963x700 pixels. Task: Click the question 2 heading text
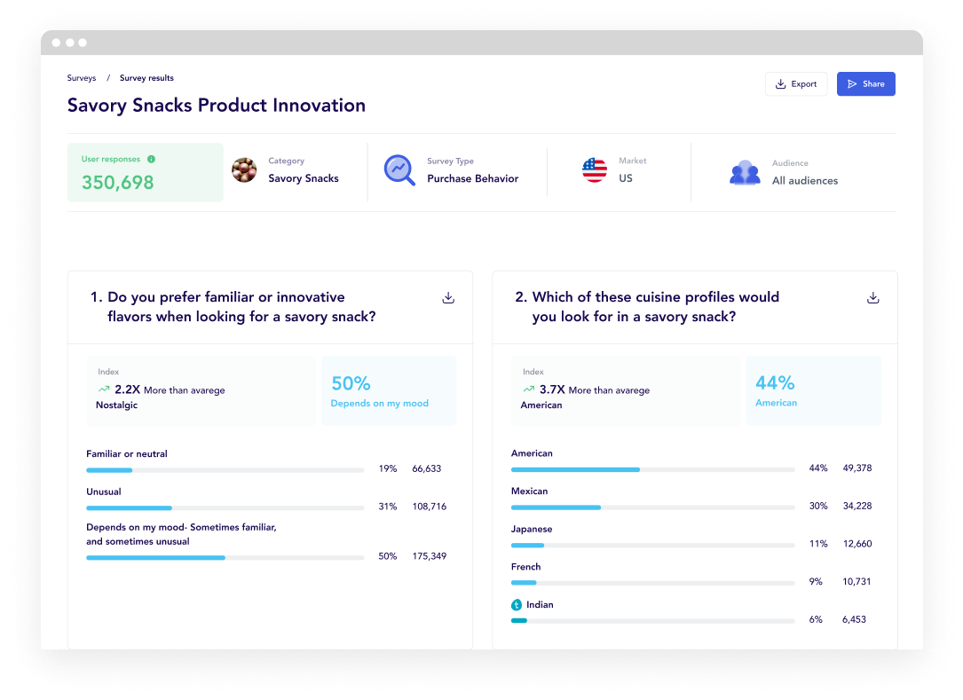[x=647, y=306]
